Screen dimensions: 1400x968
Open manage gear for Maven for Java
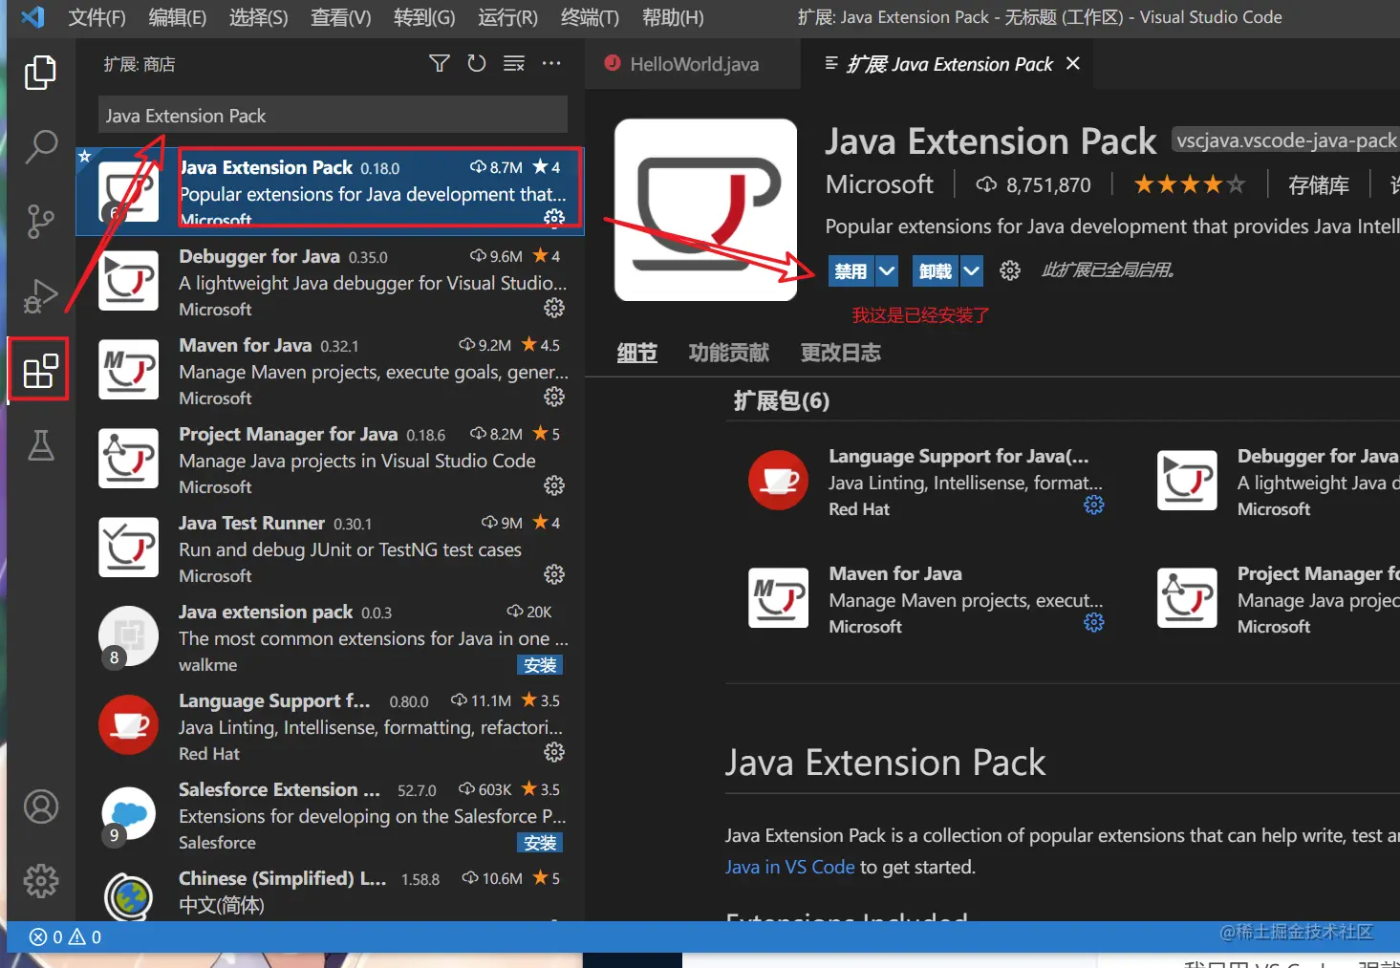554,397
